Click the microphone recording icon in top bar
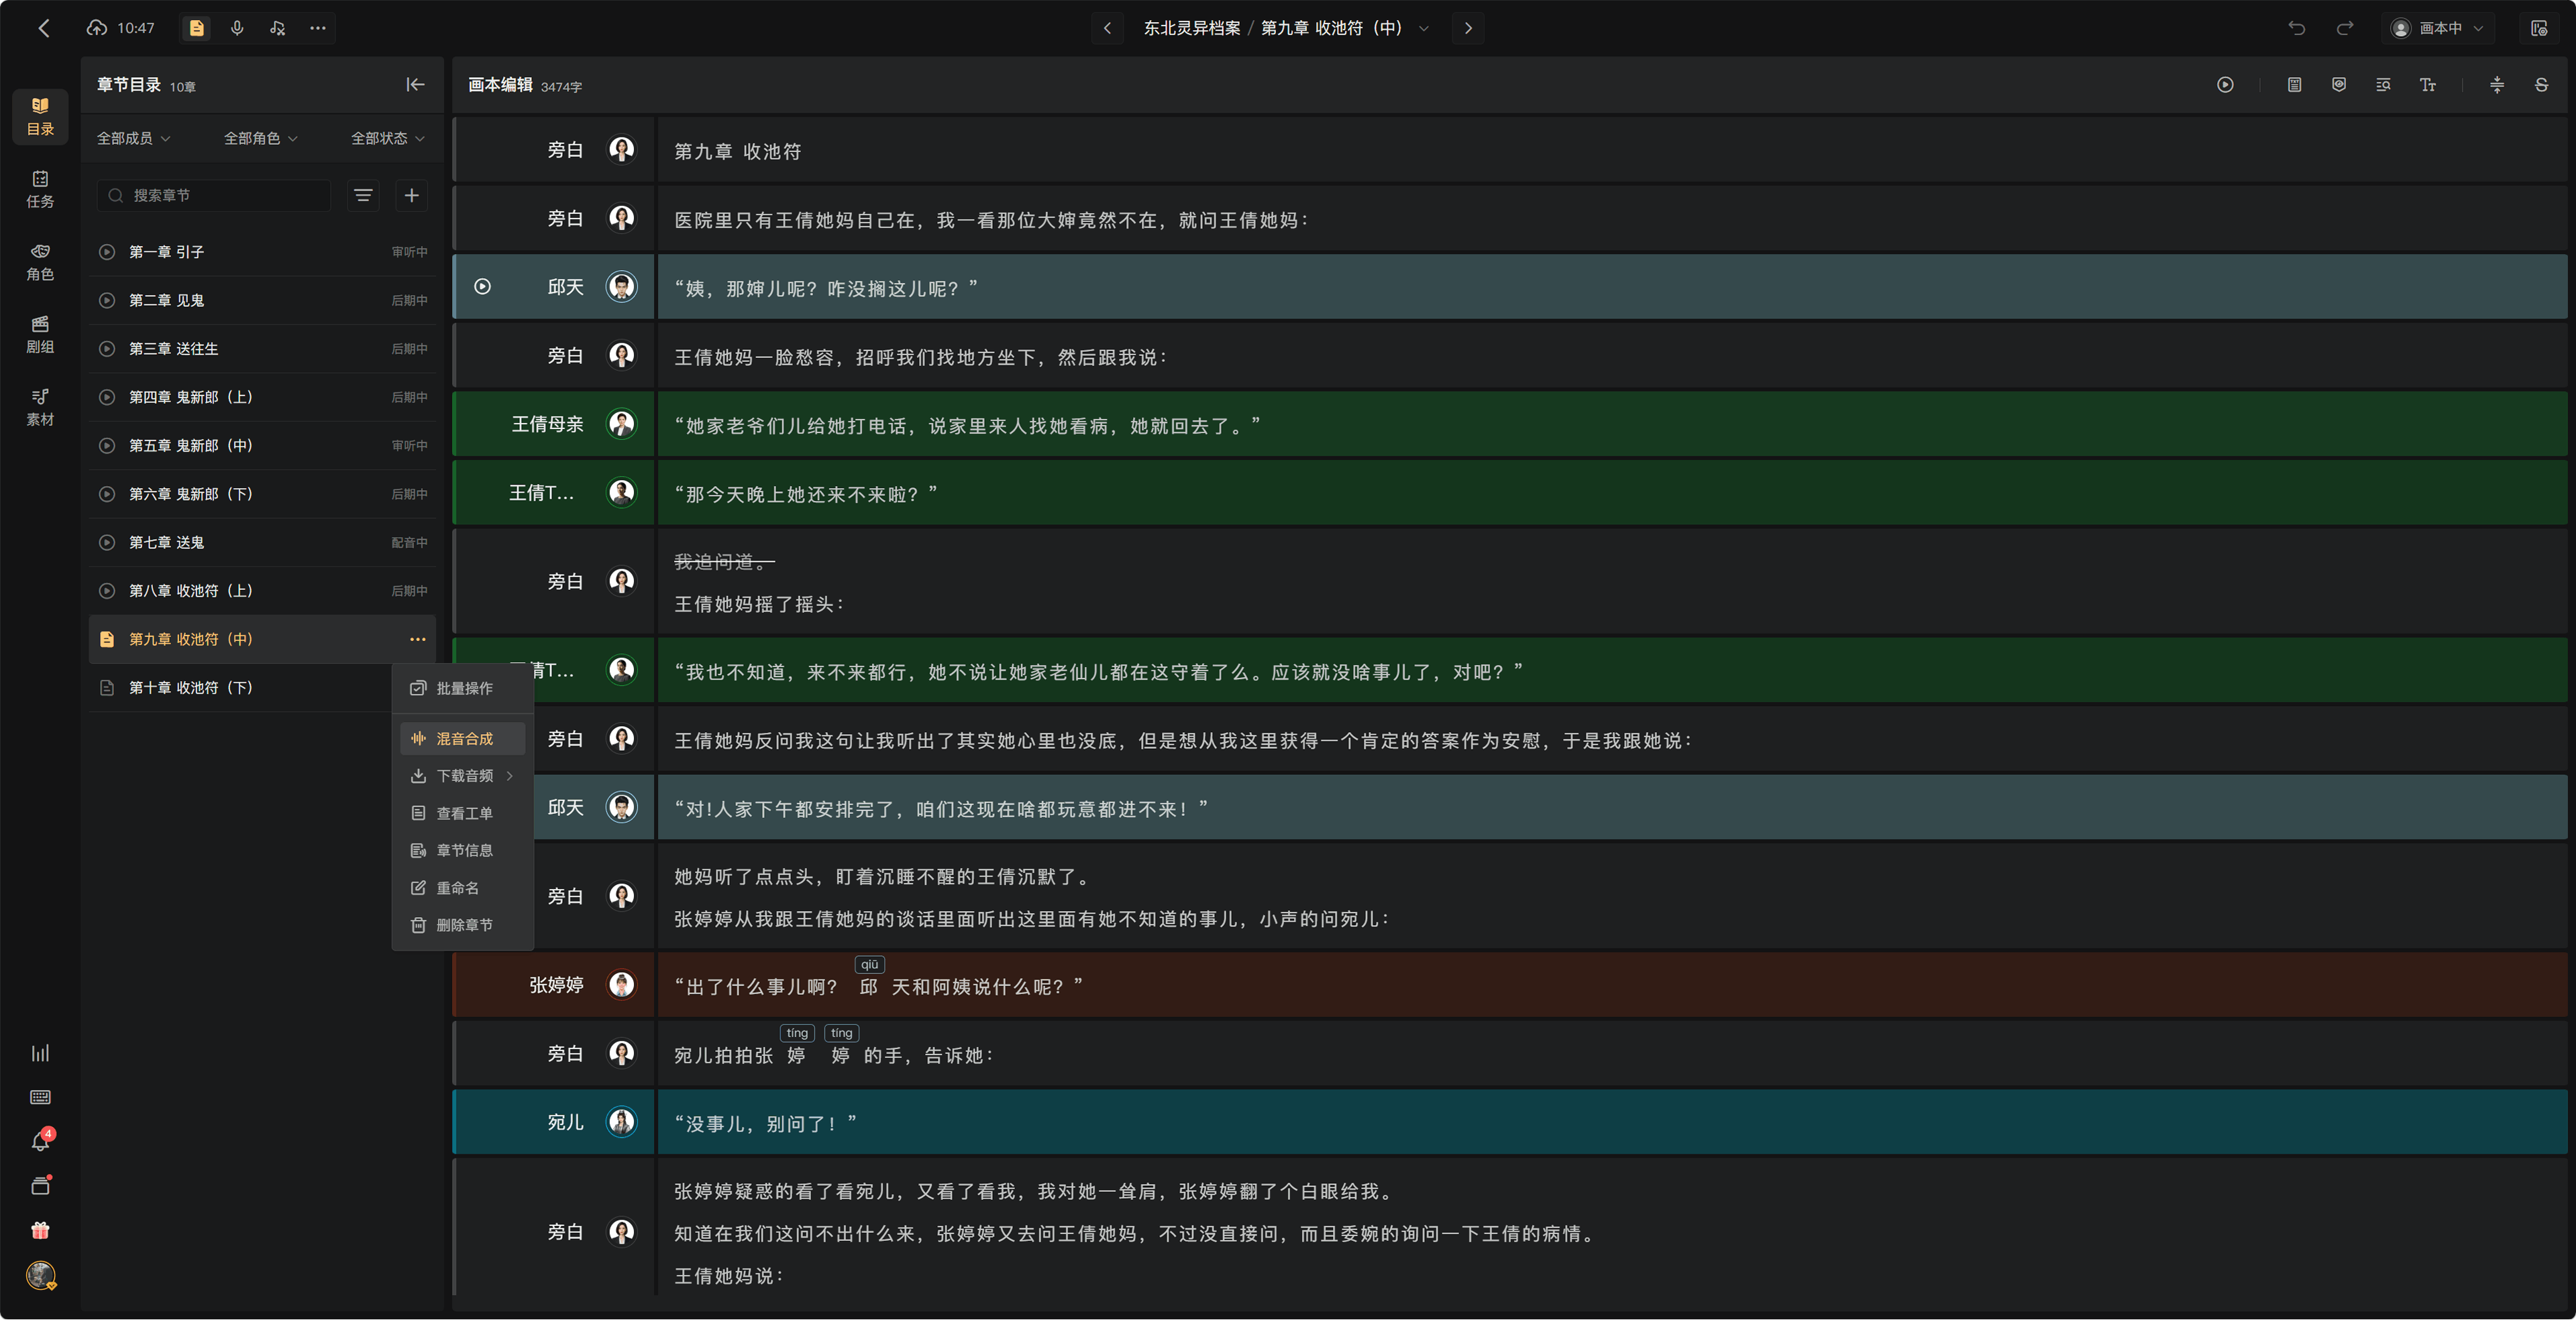2576x1320 pixels. tap(237, 28)
